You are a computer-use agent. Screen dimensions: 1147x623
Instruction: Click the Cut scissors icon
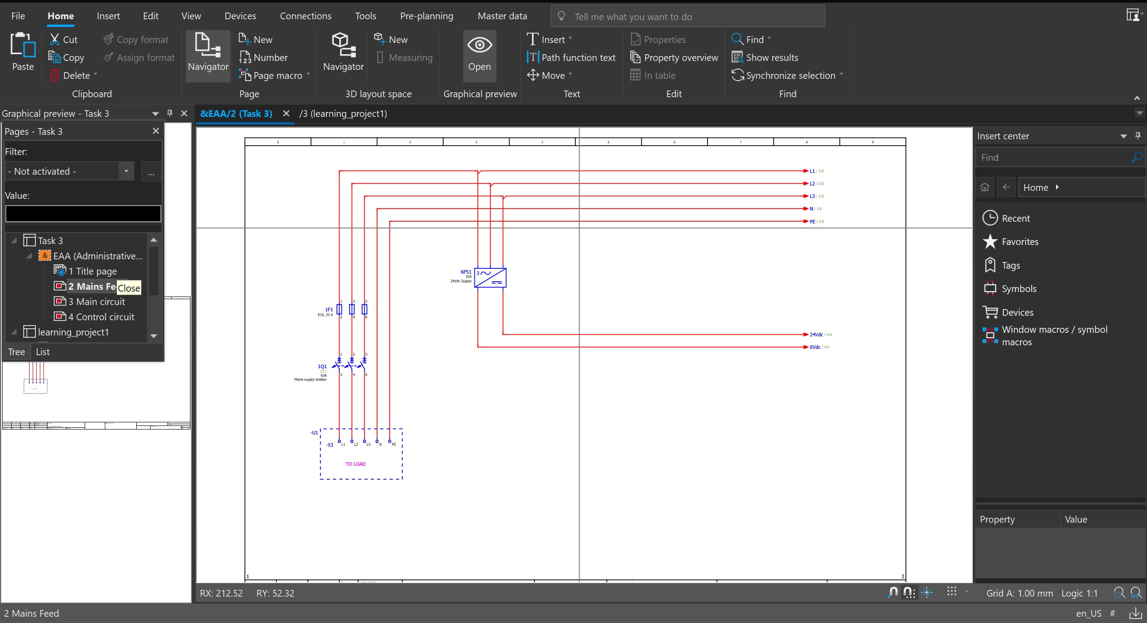pos(54,39)
